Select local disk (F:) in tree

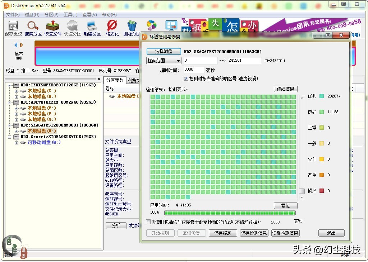click(x=42, y=114)
